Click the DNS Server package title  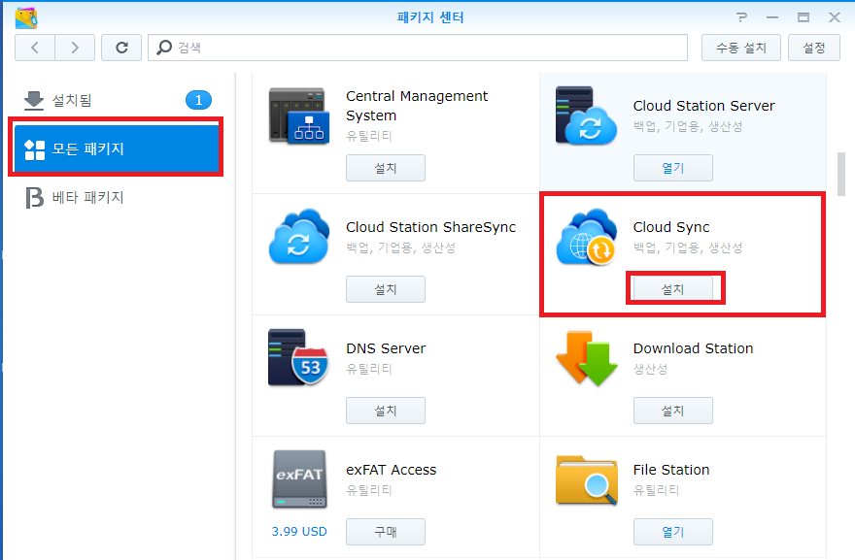tap(386, 348)
